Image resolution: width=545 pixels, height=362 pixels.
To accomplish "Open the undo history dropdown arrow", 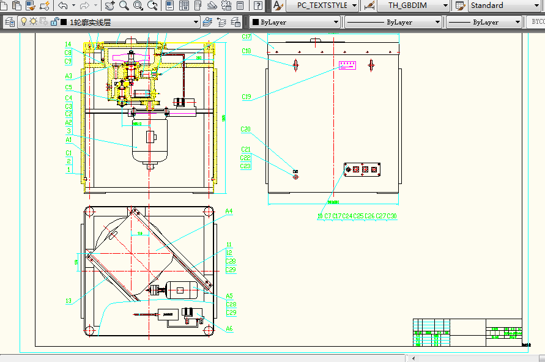I will tap(73, 6).
